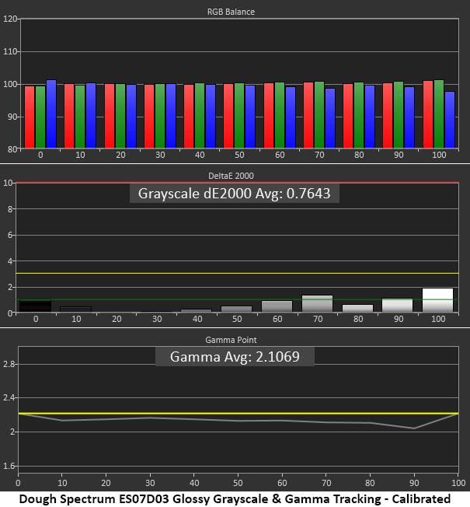Pick the green bar at 40 in RGB Balance
470x507 pixels.
200,116
